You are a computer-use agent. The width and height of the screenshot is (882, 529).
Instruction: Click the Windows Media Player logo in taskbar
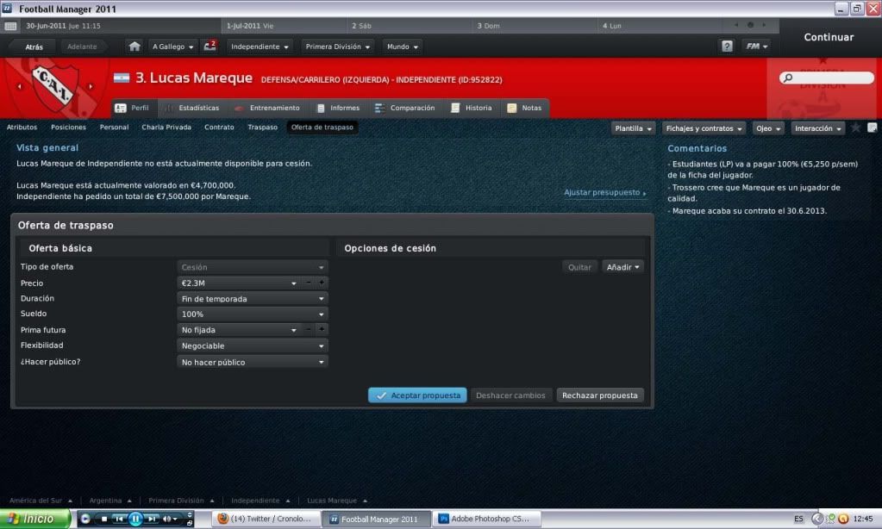coord(85,519)
